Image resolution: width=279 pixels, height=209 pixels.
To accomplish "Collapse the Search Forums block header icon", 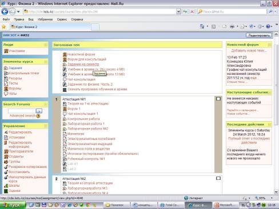I will [x=46, y=104].
